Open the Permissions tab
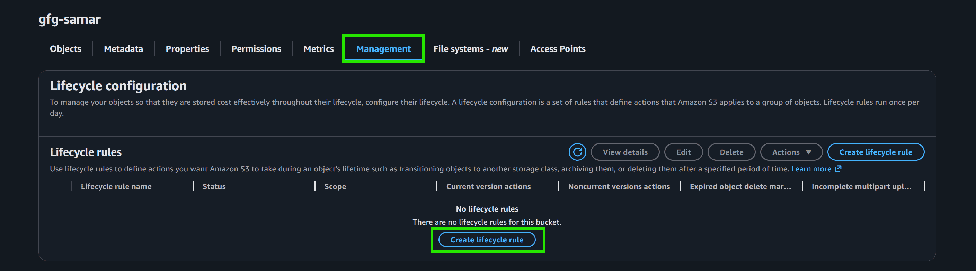Image resolution: width=976 pixels, height=271 pixels. [256, 49]
